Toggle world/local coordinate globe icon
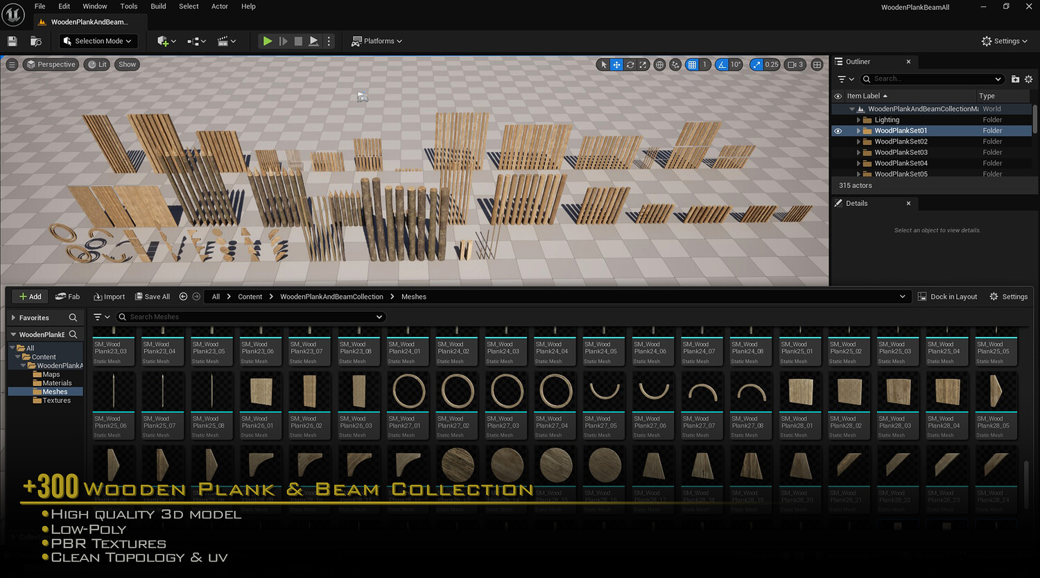The width and height of the screenshot is (1040, 578). click(659, 64)
